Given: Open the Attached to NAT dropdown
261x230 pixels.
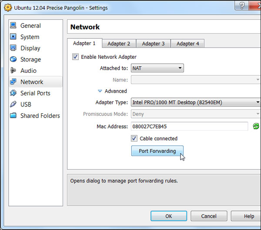Looking at the screenshot, I should pos(157,68).
